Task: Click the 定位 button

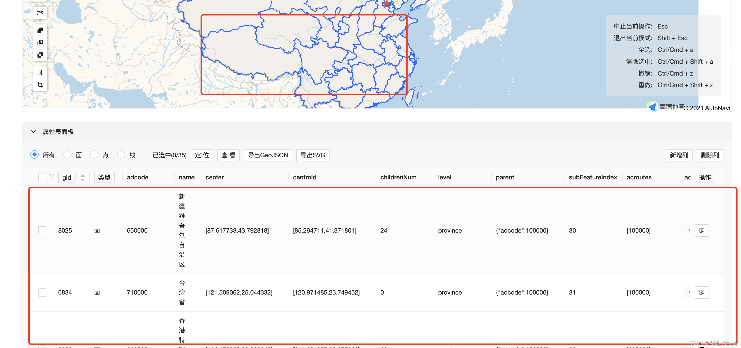Action: [202, 155]
